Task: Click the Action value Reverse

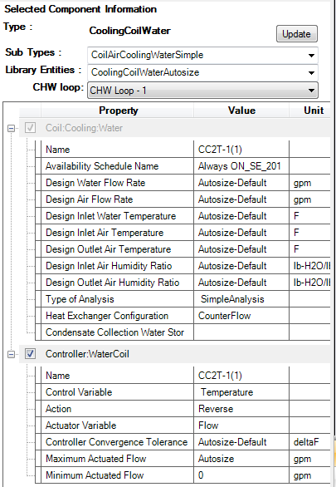Action: 241,409
